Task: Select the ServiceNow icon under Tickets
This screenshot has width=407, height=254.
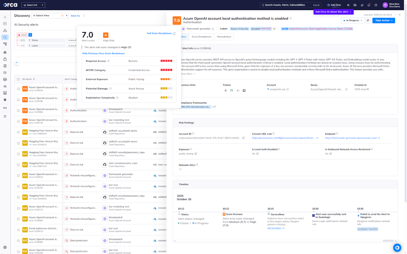Action: (x=231, y=90)
